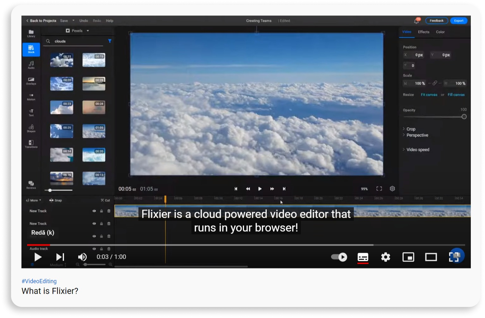This screenshot has width=485, height=318.
Task: Click the Feedback button
Action: click(x=436, y=21)
